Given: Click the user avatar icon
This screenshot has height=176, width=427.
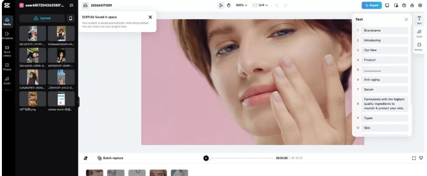Looking at the screenshot, I should click(21, 5).
